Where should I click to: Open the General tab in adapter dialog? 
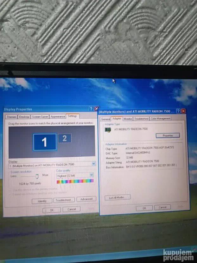pos(105,119)
